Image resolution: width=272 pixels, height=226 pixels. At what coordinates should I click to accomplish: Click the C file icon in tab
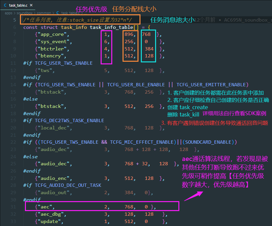[x=5, y=5]
